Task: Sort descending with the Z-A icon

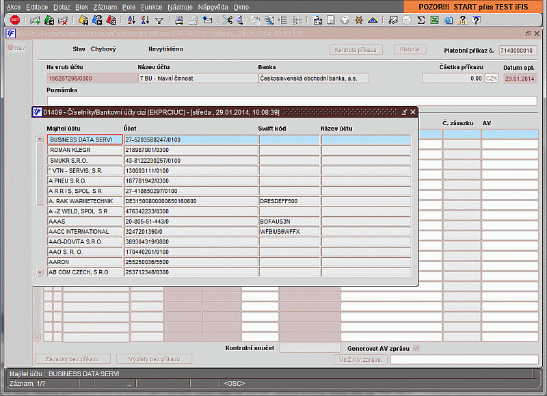Action: [x=145, y=21]
